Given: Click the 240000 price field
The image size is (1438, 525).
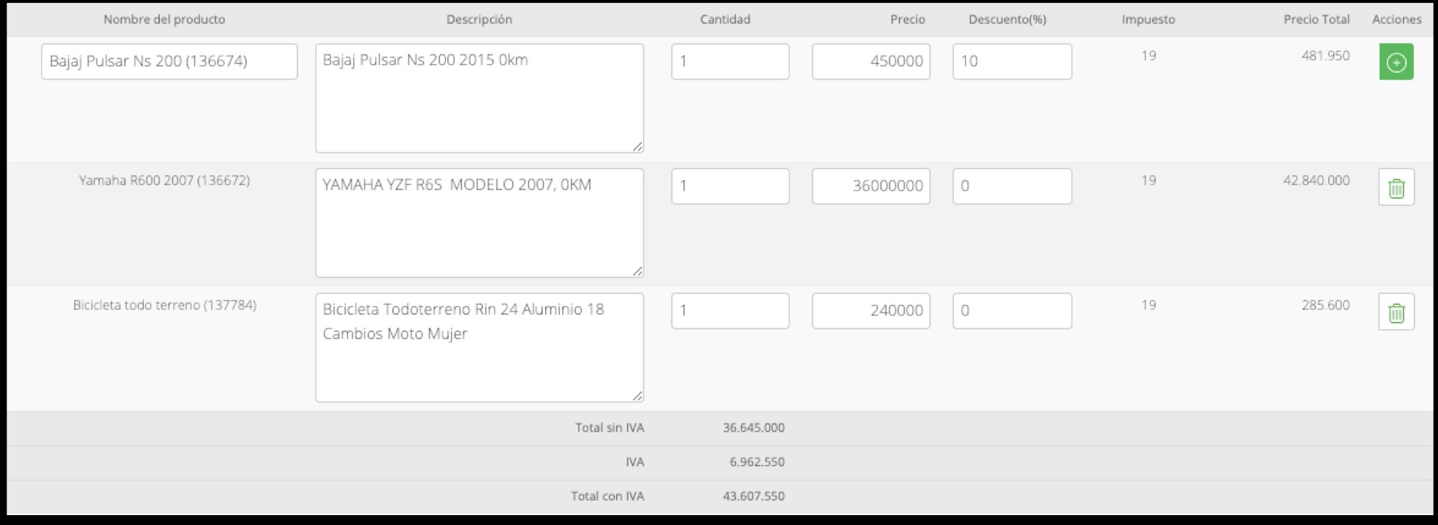Looking at the screenshot, I should (870, 311).
